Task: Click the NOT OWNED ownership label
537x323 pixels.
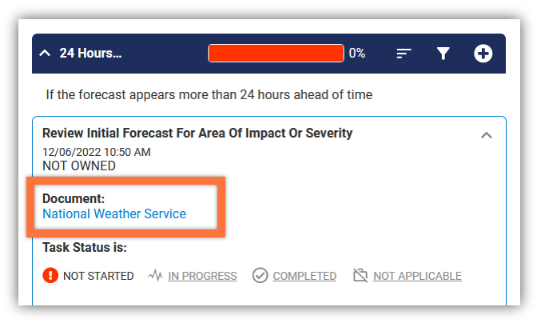Action: click(x=79, y=165)
